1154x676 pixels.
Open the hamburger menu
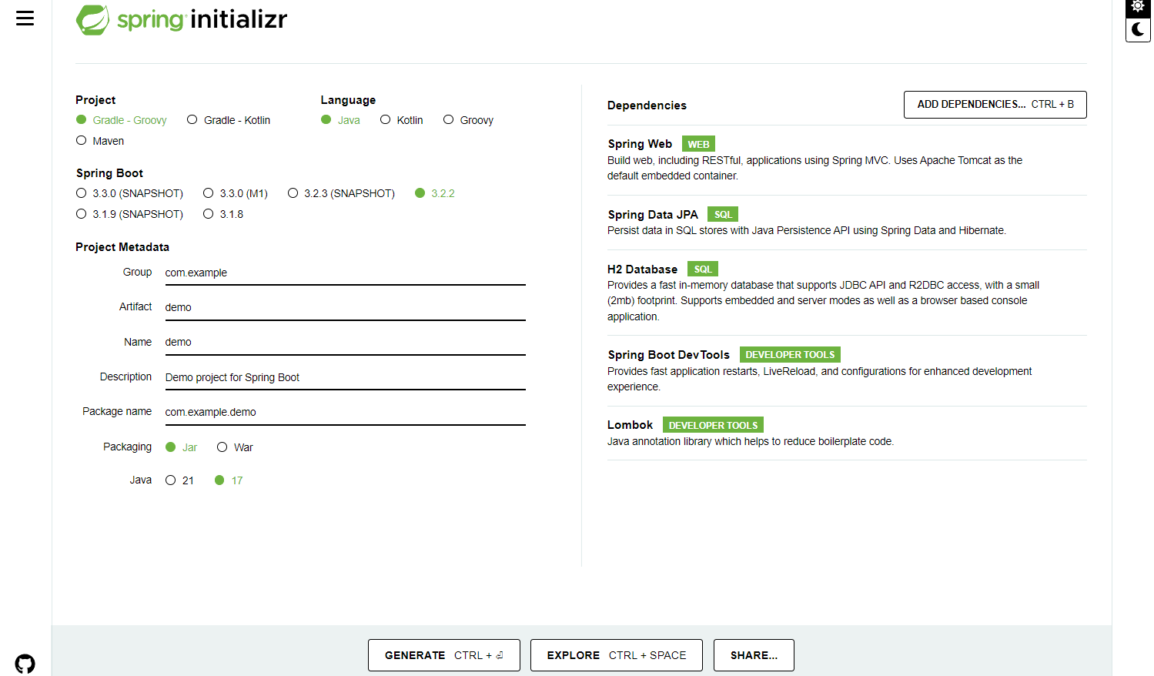point(25,18)
